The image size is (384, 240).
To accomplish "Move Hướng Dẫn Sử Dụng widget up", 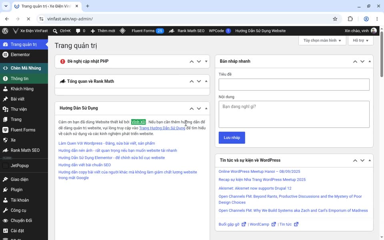I will click(x=192, y=108).
